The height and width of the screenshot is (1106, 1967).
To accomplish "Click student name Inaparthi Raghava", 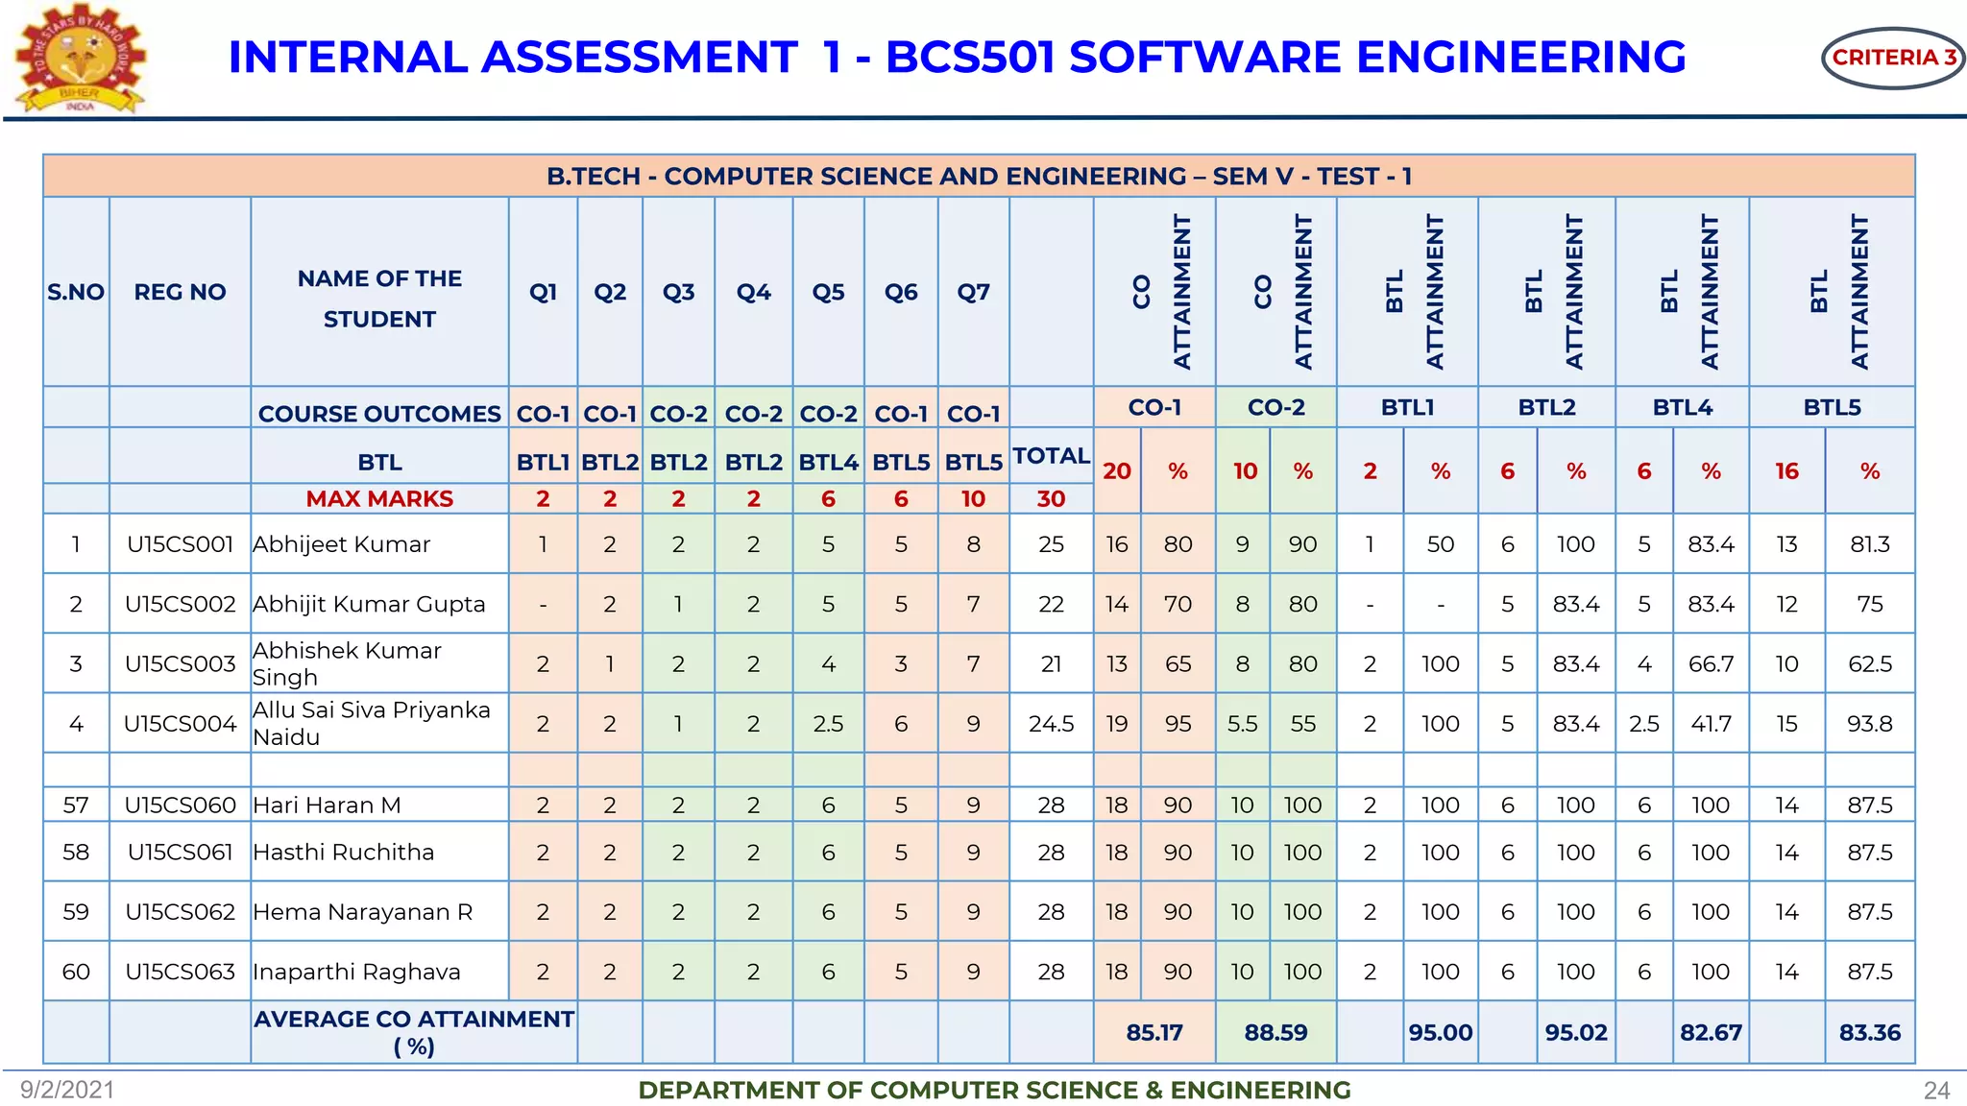I will click(356, 972).
